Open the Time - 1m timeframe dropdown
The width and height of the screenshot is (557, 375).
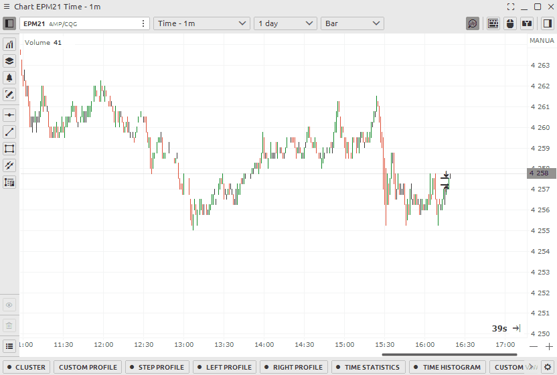(x=202, y=23)
